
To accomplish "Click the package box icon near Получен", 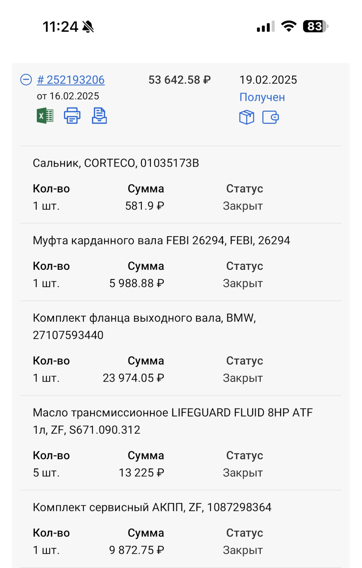I will pos(247,117).
